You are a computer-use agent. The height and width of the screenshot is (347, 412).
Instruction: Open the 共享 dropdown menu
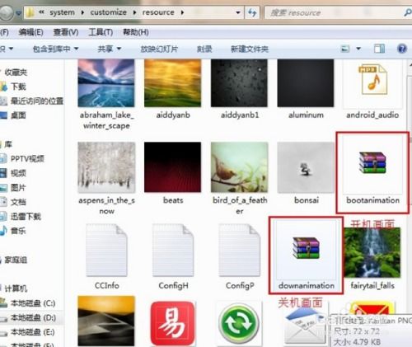coord(110,49)
